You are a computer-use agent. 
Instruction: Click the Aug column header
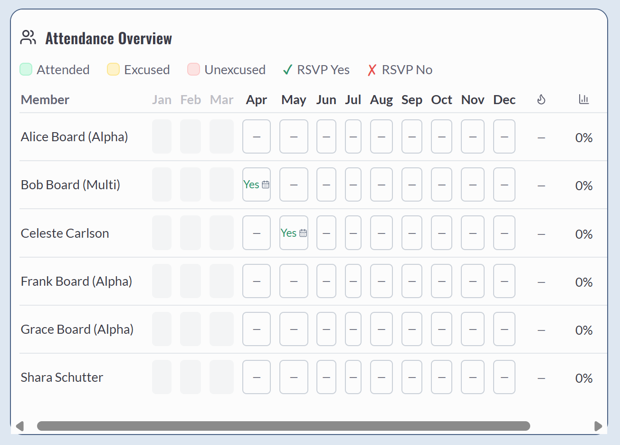point(382,100)
